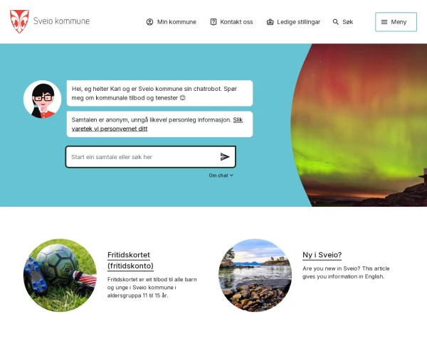427x341 pixels.
Task: Open the Ny i Sveio? article
Action: pyautogui.click(x=322, y=255)
